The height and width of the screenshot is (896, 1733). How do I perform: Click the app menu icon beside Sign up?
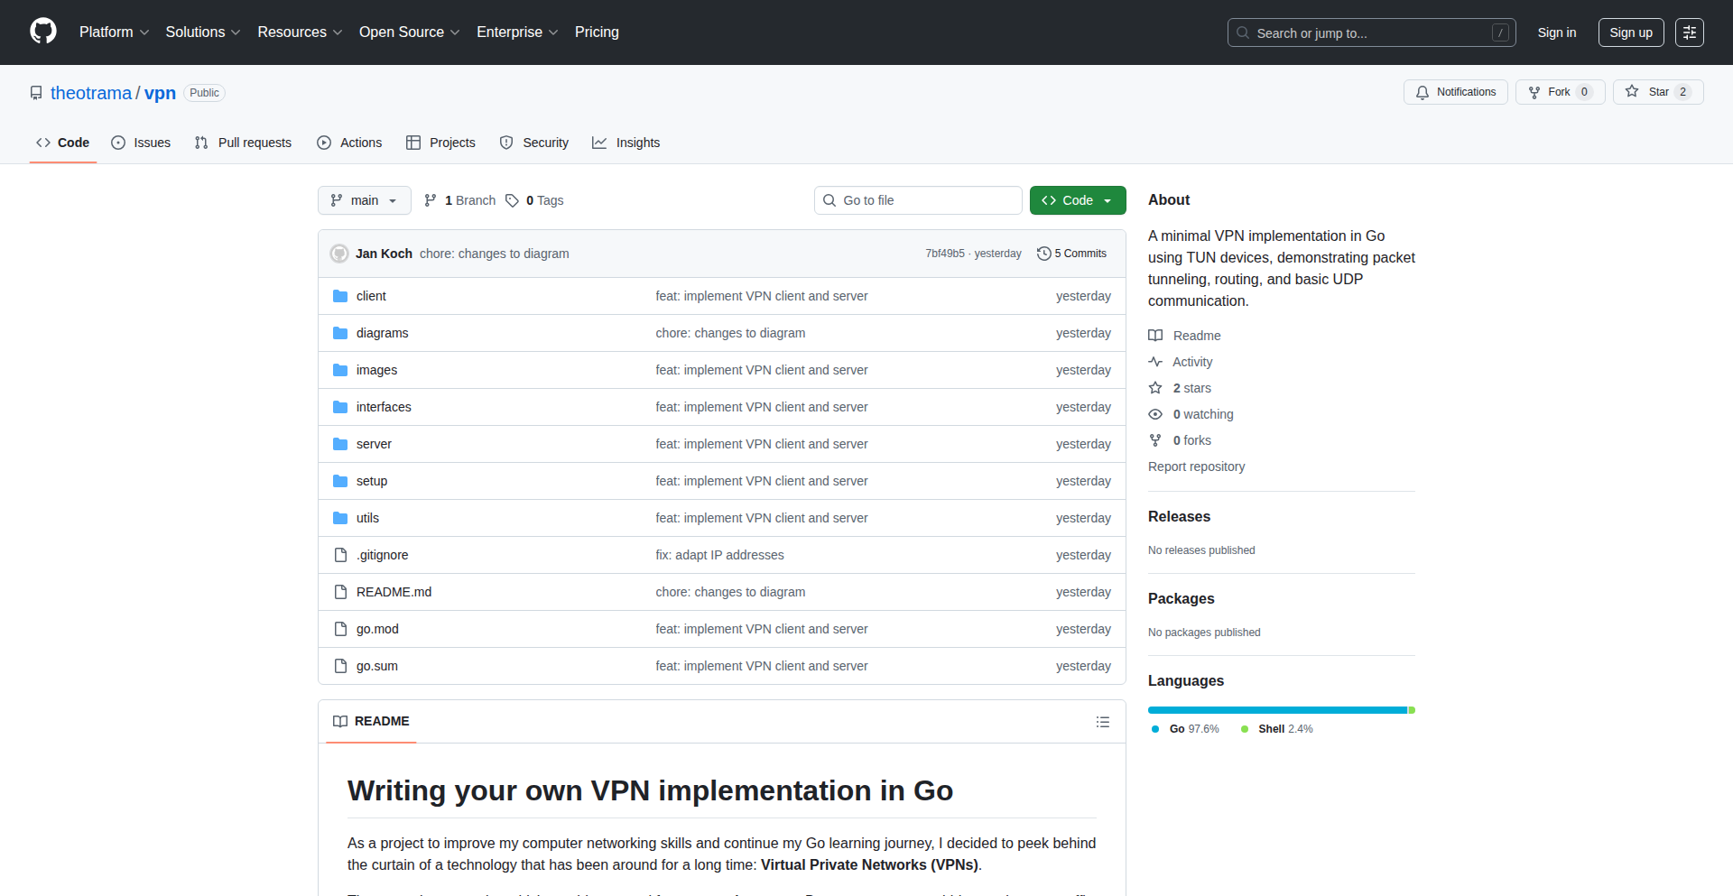coord(1689,32)
